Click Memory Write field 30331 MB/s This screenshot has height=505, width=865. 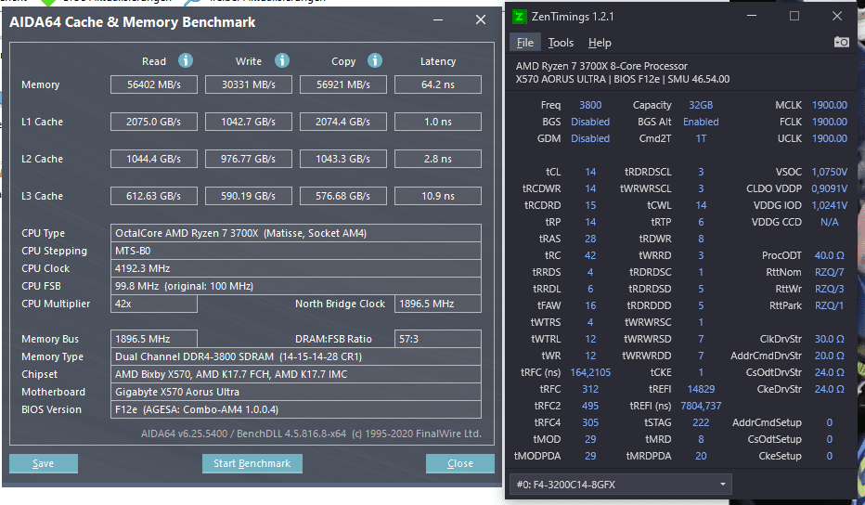point(248,84)
